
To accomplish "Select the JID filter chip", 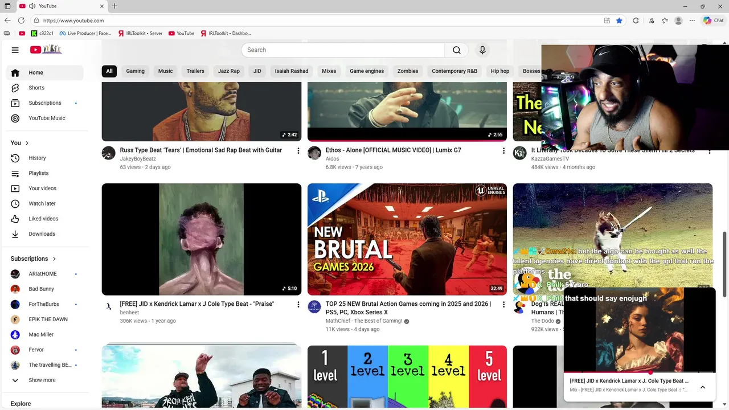I will tap(257, 71).
